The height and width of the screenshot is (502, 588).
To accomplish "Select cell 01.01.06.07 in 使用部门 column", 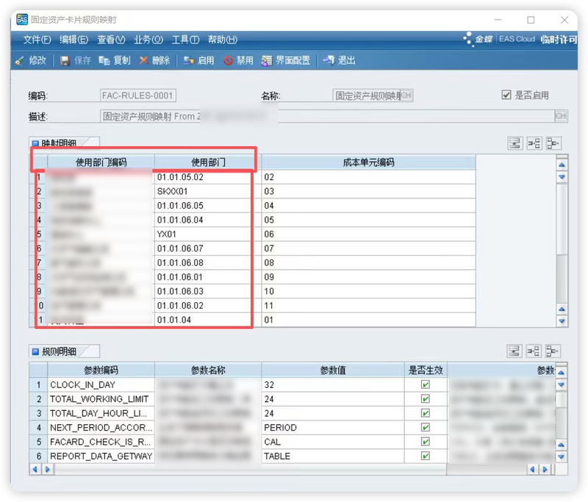I will coord(208,248).
